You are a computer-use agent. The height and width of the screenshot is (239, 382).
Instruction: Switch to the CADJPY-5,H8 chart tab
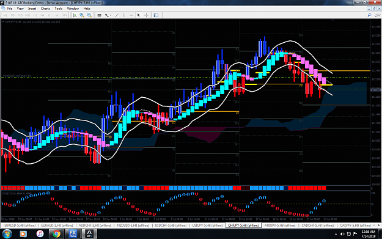(355, 226)
